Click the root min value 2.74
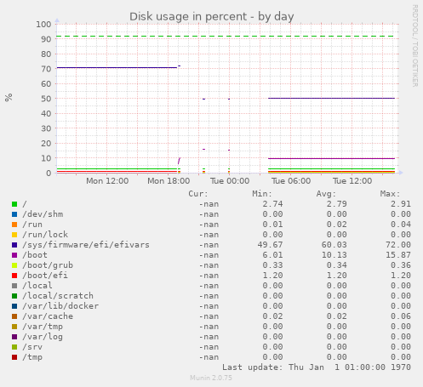Image resolution: width=423 pixels, height=387 pixels. pyautogui.click(x=272, y=204)
